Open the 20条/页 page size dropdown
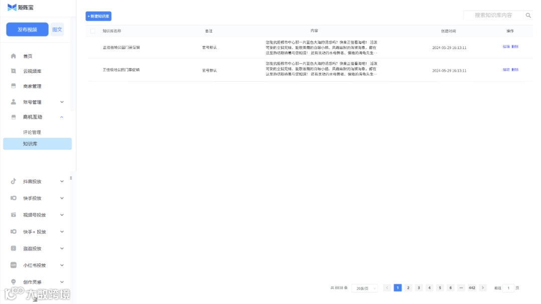 coord(365,288)
